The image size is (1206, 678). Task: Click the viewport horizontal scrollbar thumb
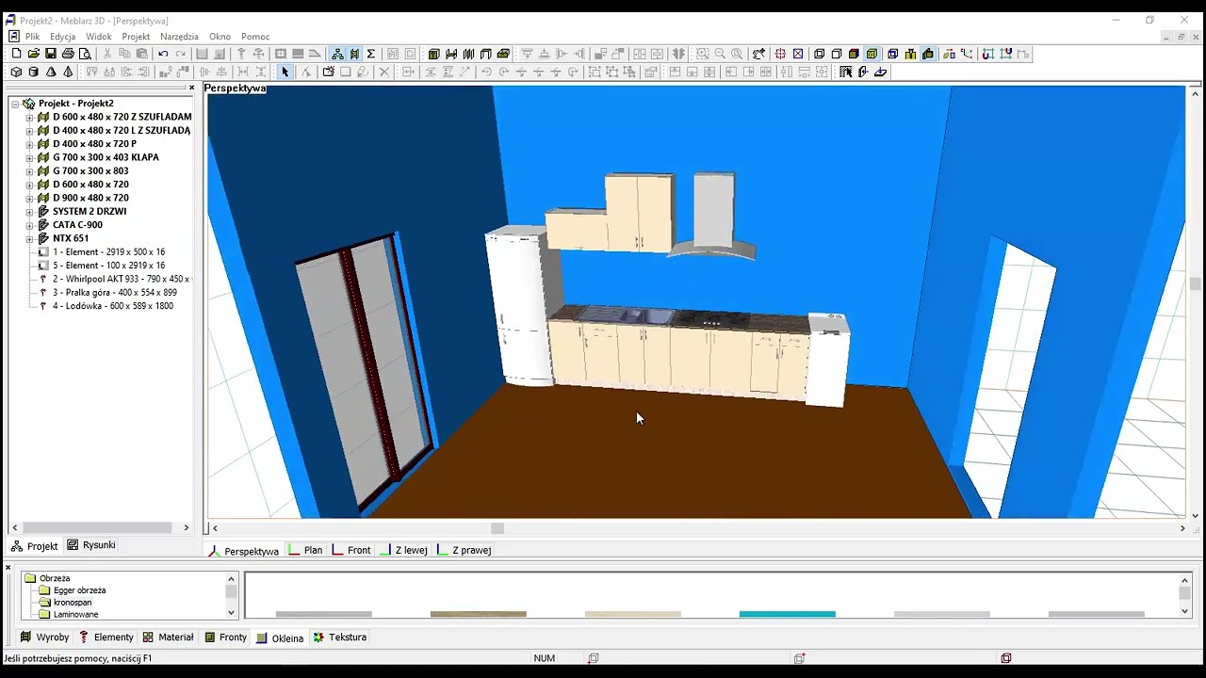(497, 529)
